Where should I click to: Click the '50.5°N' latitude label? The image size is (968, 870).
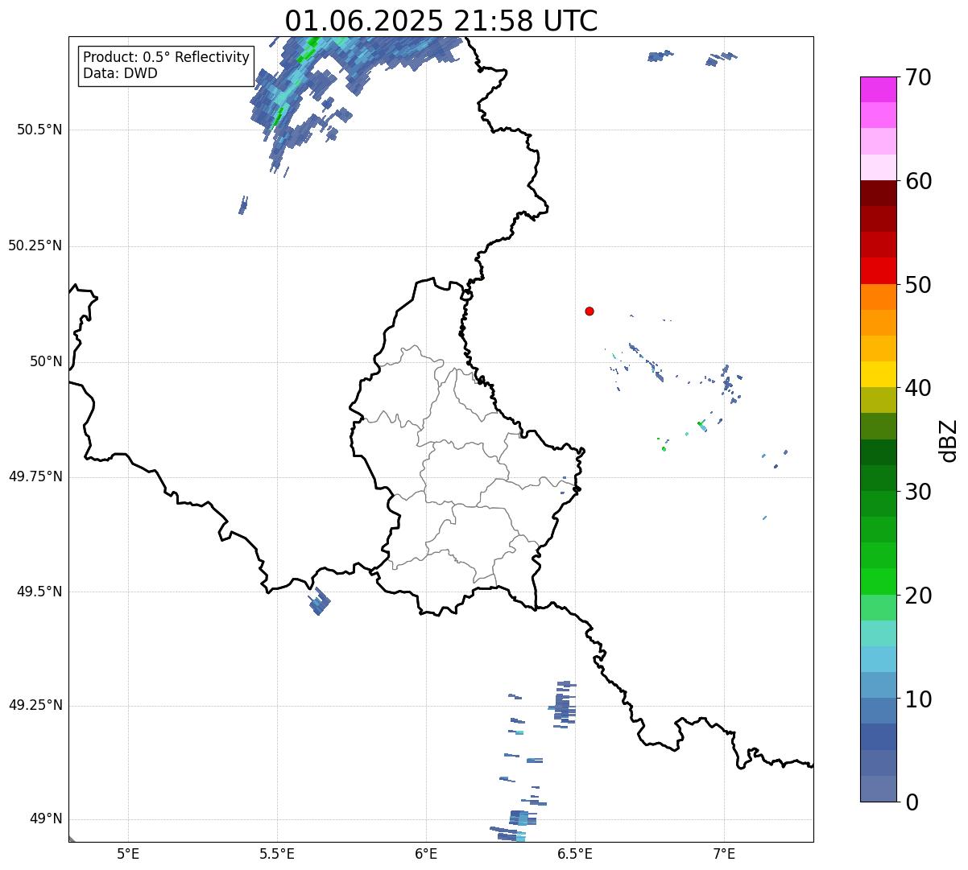tap(39, 130)
